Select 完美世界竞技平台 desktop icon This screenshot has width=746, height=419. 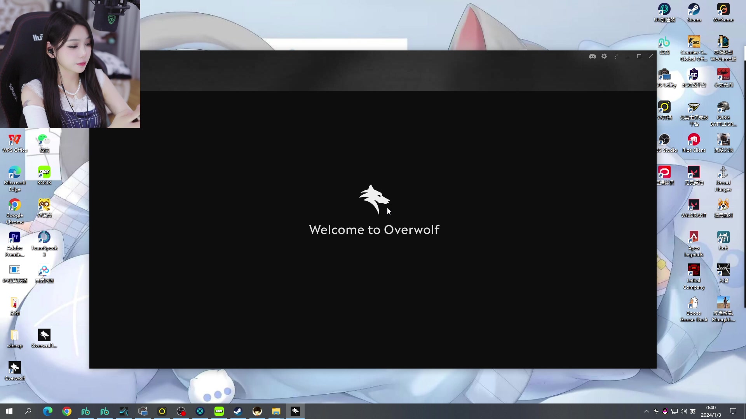694,113
